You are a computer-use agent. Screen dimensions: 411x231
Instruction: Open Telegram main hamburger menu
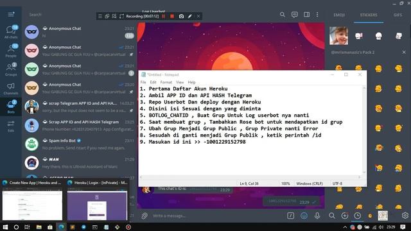click(x=11, y=14)
